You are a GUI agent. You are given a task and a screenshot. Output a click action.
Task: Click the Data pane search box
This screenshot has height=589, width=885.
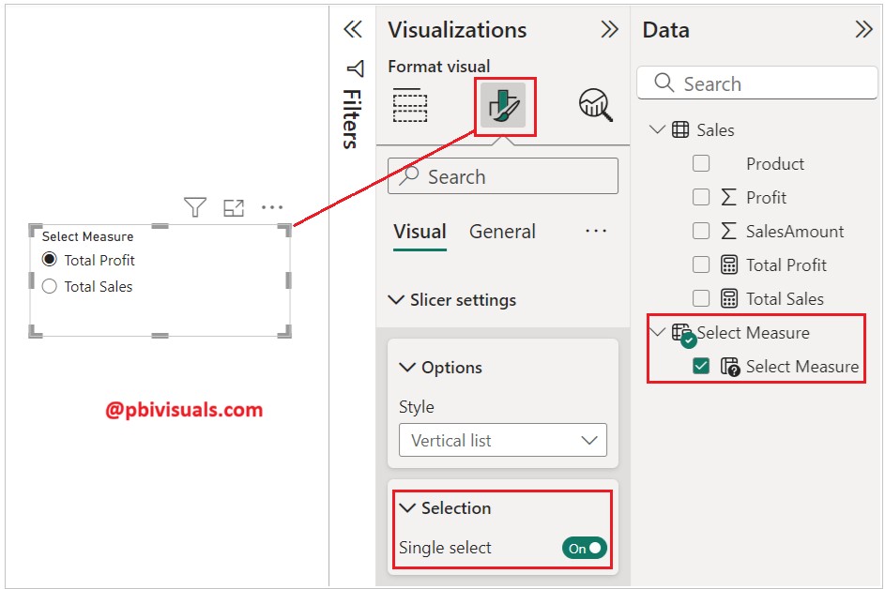click(756, 83)
